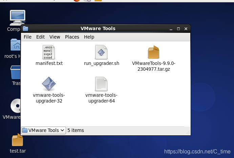The image size is (234, 158).
Task: Select the VMwareTools tar.gz archive icon
Action: click(153, 52)
